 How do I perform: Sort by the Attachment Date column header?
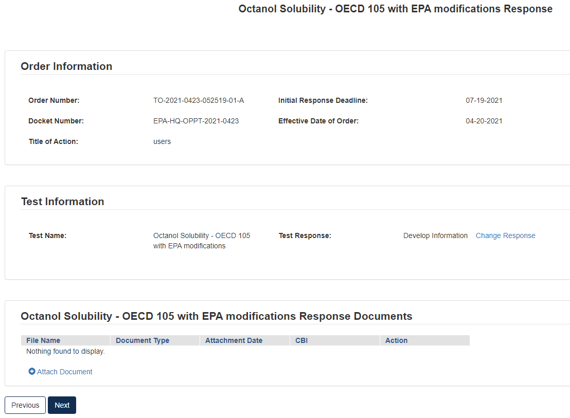pyautogui.click(x=234, y=340)
